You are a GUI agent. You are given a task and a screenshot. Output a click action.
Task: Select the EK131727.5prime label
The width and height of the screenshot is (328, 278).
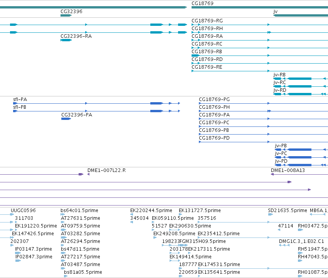point(200,211)
